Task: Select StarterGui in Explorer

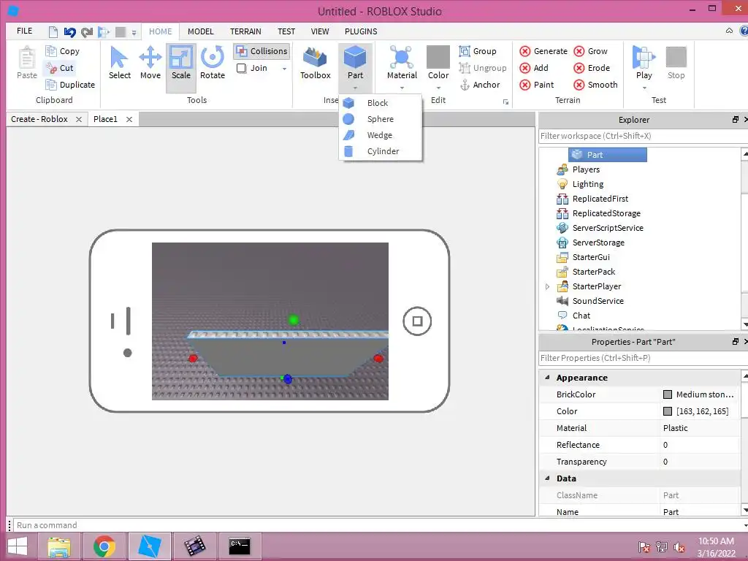Action: (x=583, y=257)
